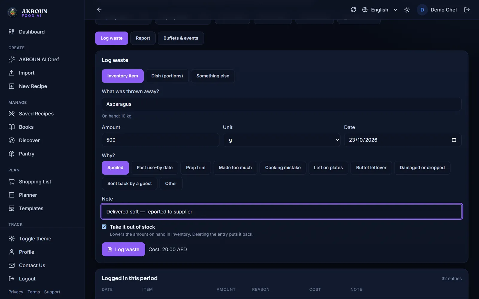
Task: Click the back arrow icon in header
Action: coord(99,10)
